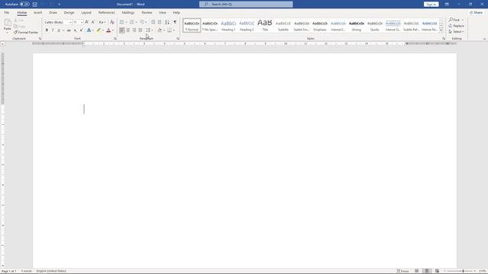488x274 pixels.
Task: Align text right
Action: [134, 30]
